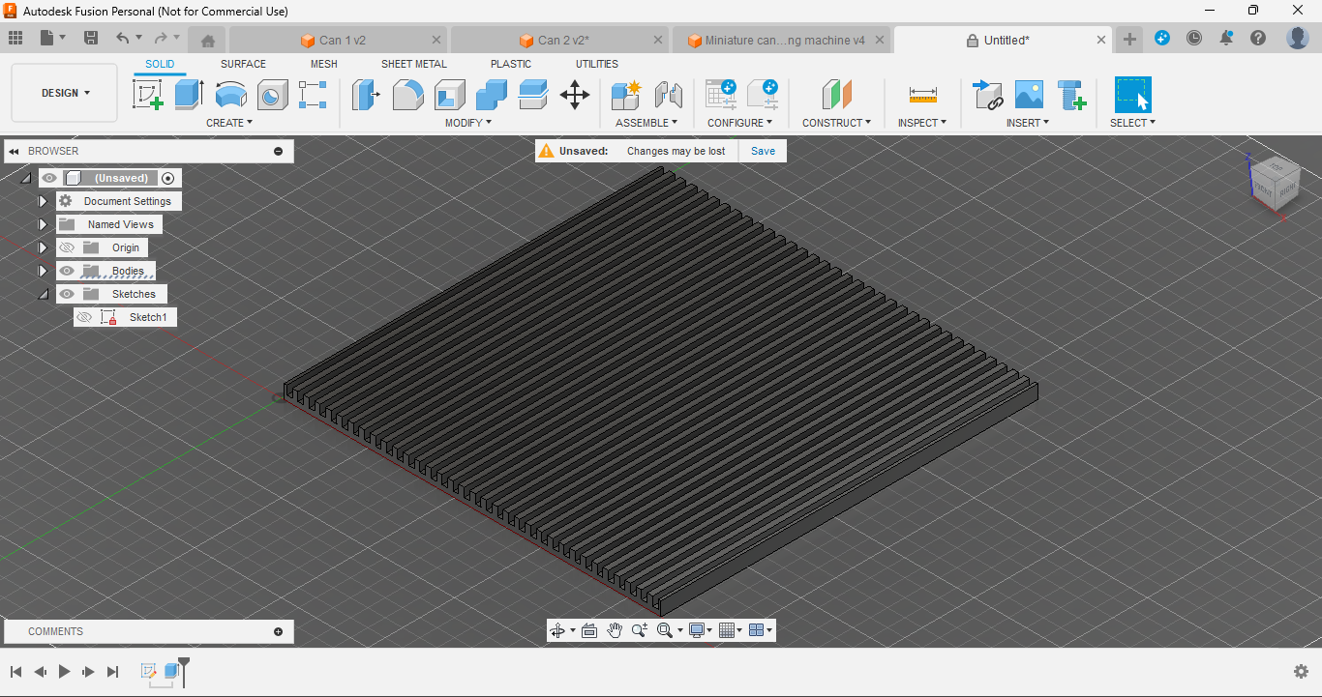
Task: Select the Create Sketch tool
Action: coord(147,94)
